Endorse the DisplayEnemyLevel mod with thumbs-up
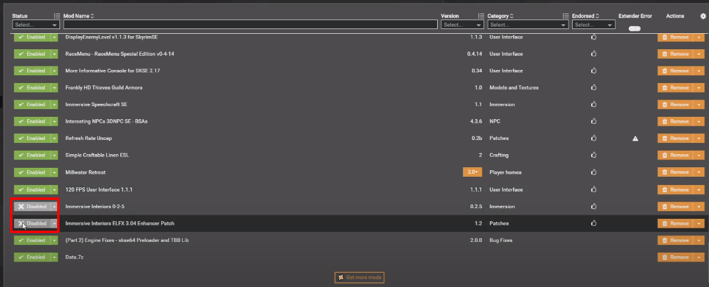The width and height of the screenshot is (709, 287). 594,37
